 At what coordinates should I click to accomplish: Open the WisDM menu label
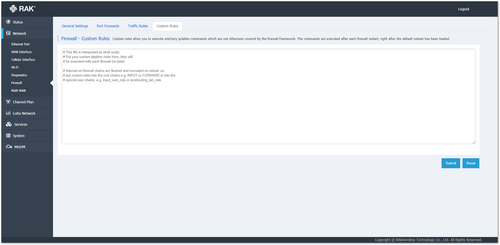20,147
